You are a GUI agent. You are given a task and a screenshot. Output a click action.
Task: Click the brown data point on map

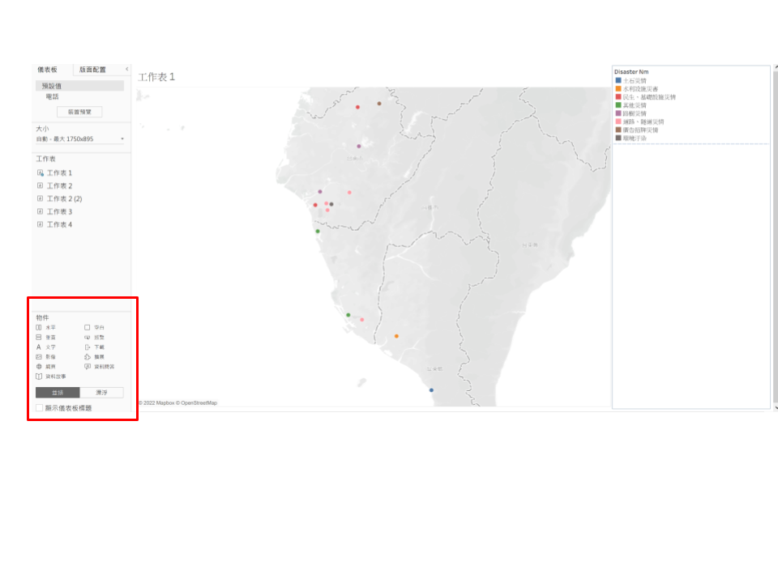tap(379, 104)
